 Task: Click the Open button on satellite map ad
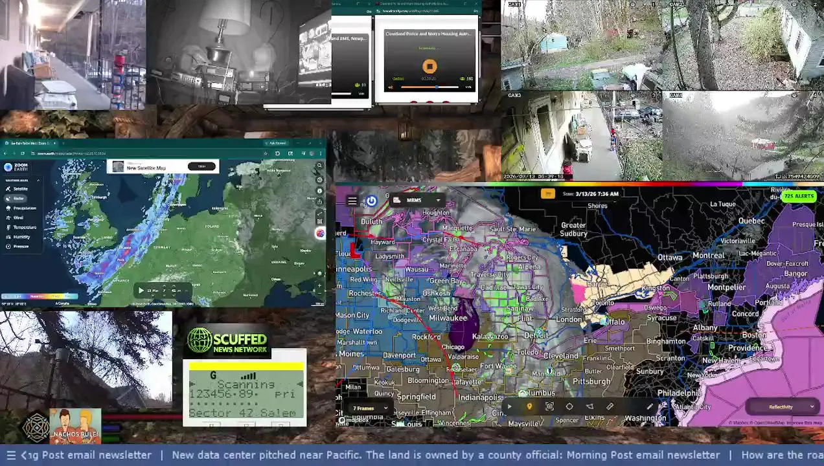click(x=201, y=166)
